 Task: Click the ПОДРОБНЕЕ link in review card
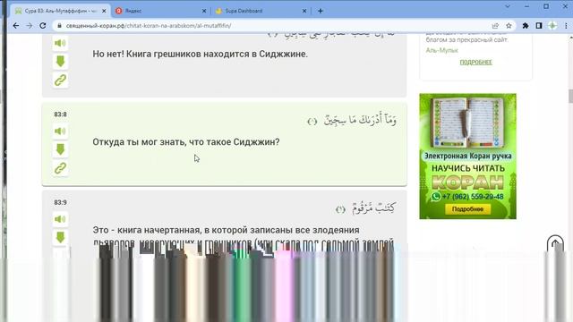coord(475,62)
